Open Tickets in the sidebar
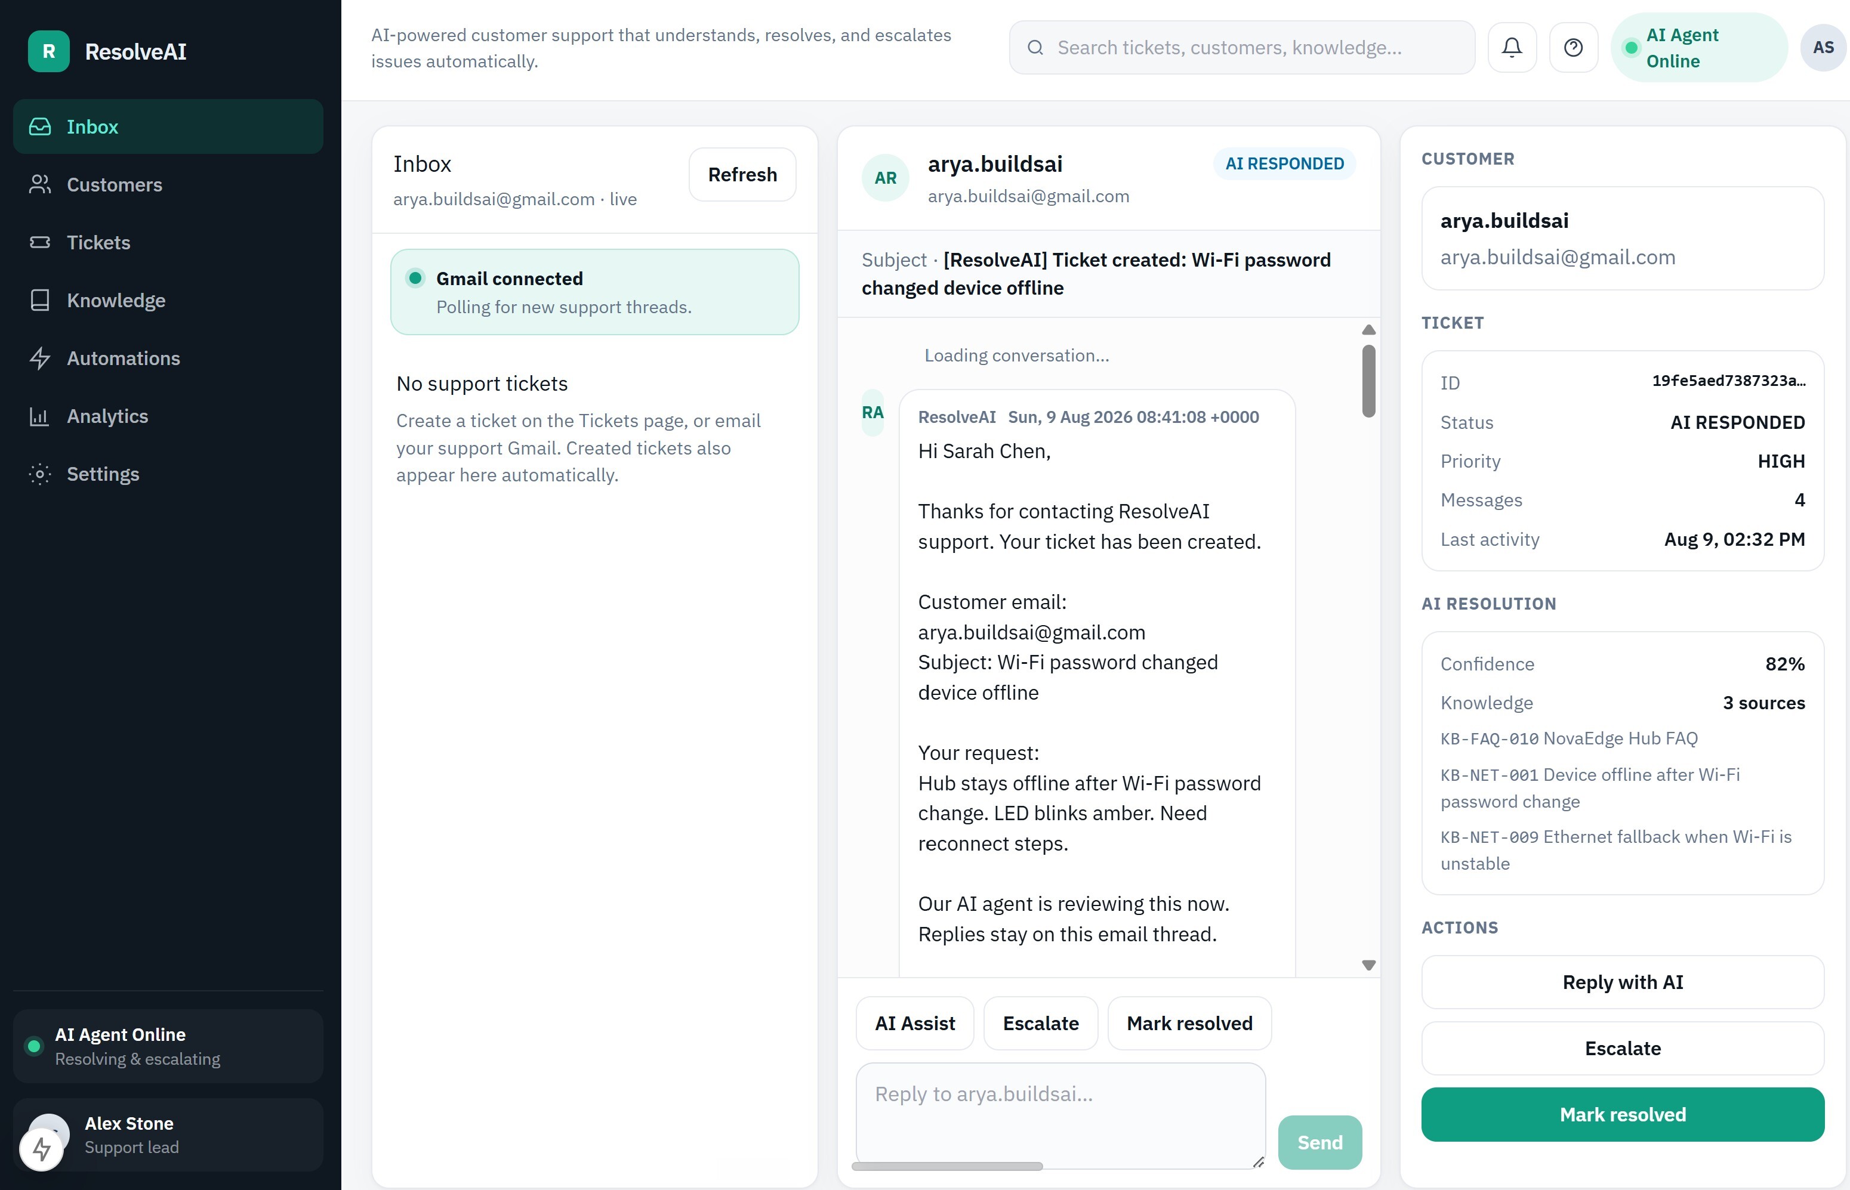1850x1190 pixels. tap(168, 242)
